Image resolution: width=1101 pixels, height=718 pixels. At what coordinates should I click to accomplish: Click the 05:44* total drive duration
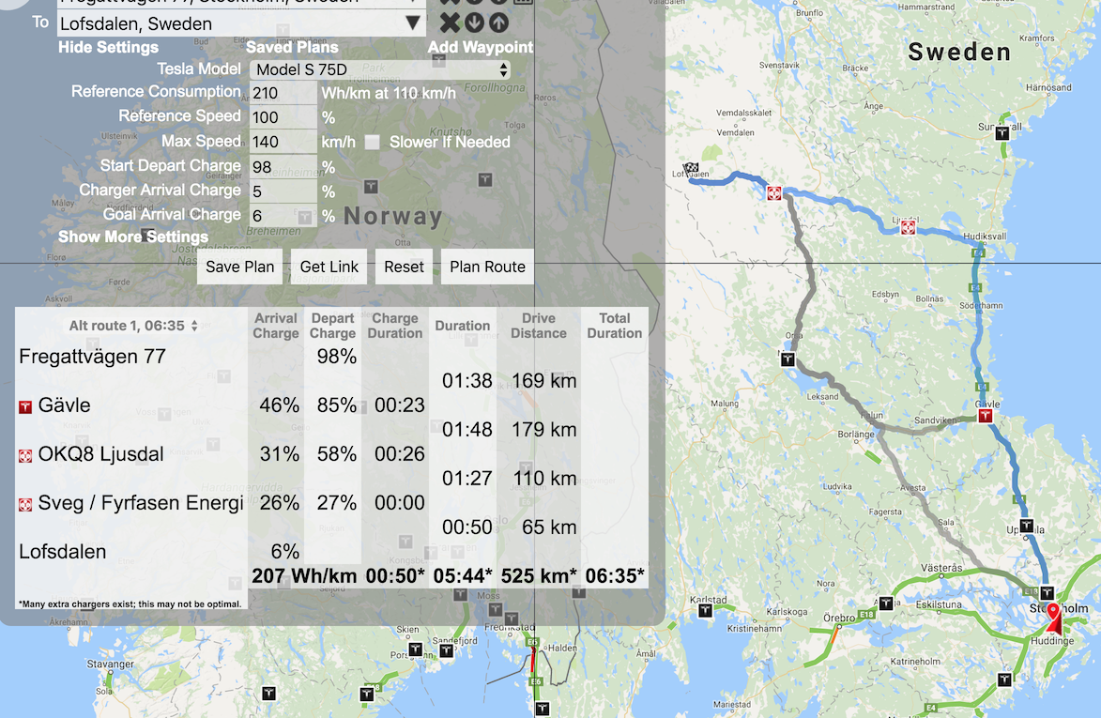pyautogui.click(x=463, y=576)
